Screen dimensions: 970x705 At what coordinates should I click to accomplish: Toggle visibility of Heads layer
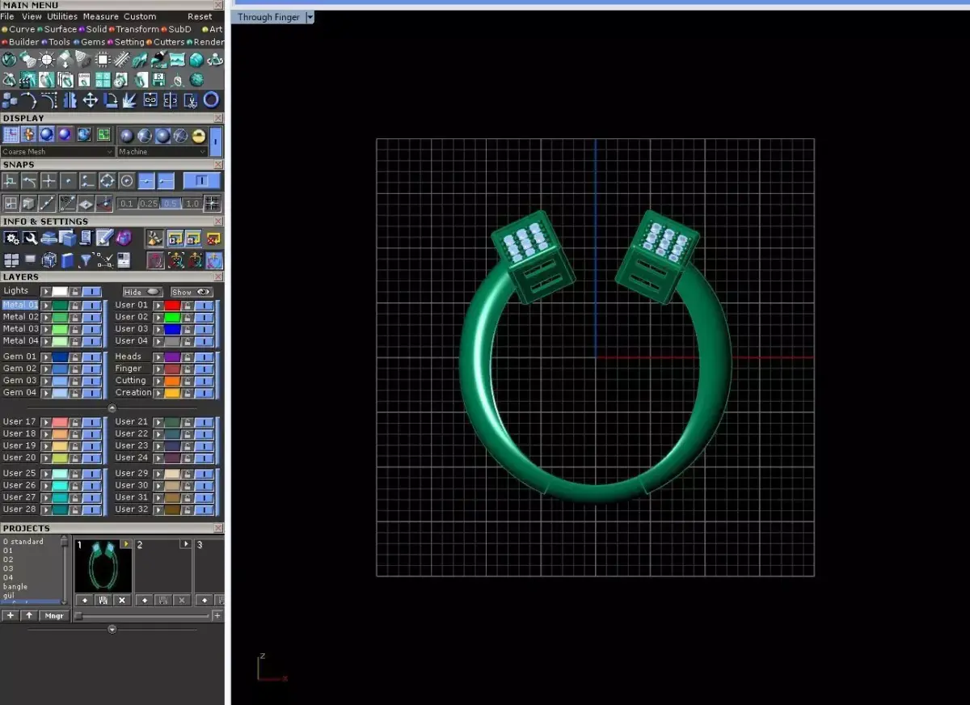point(204,357)
